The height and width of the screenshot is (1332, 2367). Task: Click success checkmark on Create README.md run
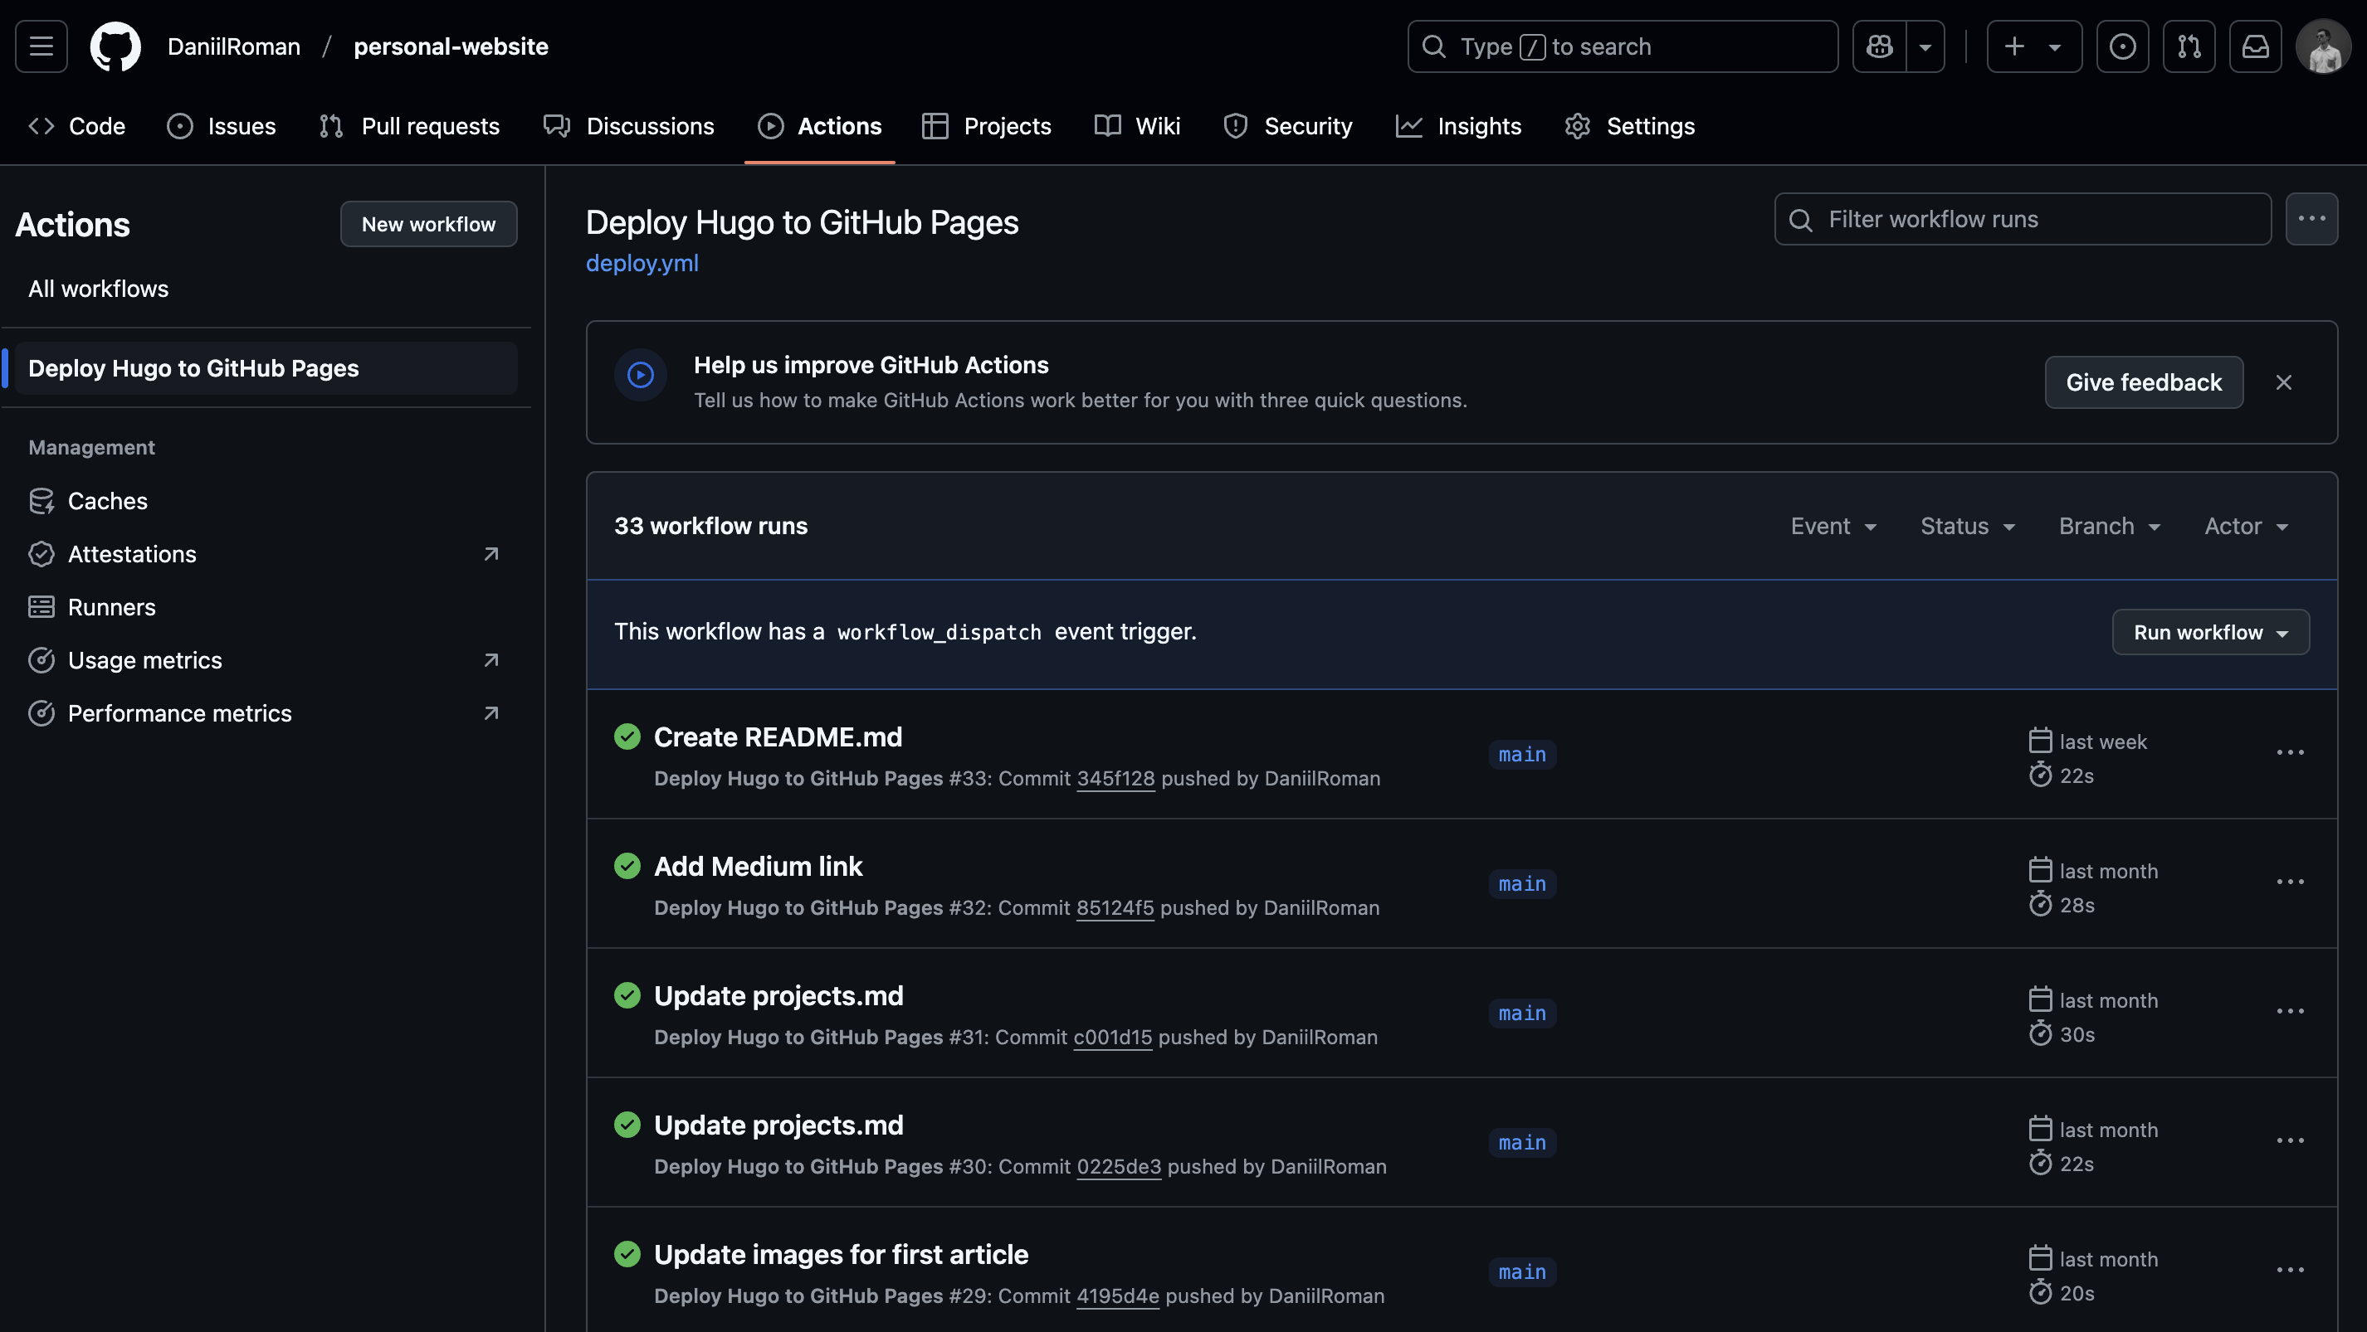pos(627,736)
